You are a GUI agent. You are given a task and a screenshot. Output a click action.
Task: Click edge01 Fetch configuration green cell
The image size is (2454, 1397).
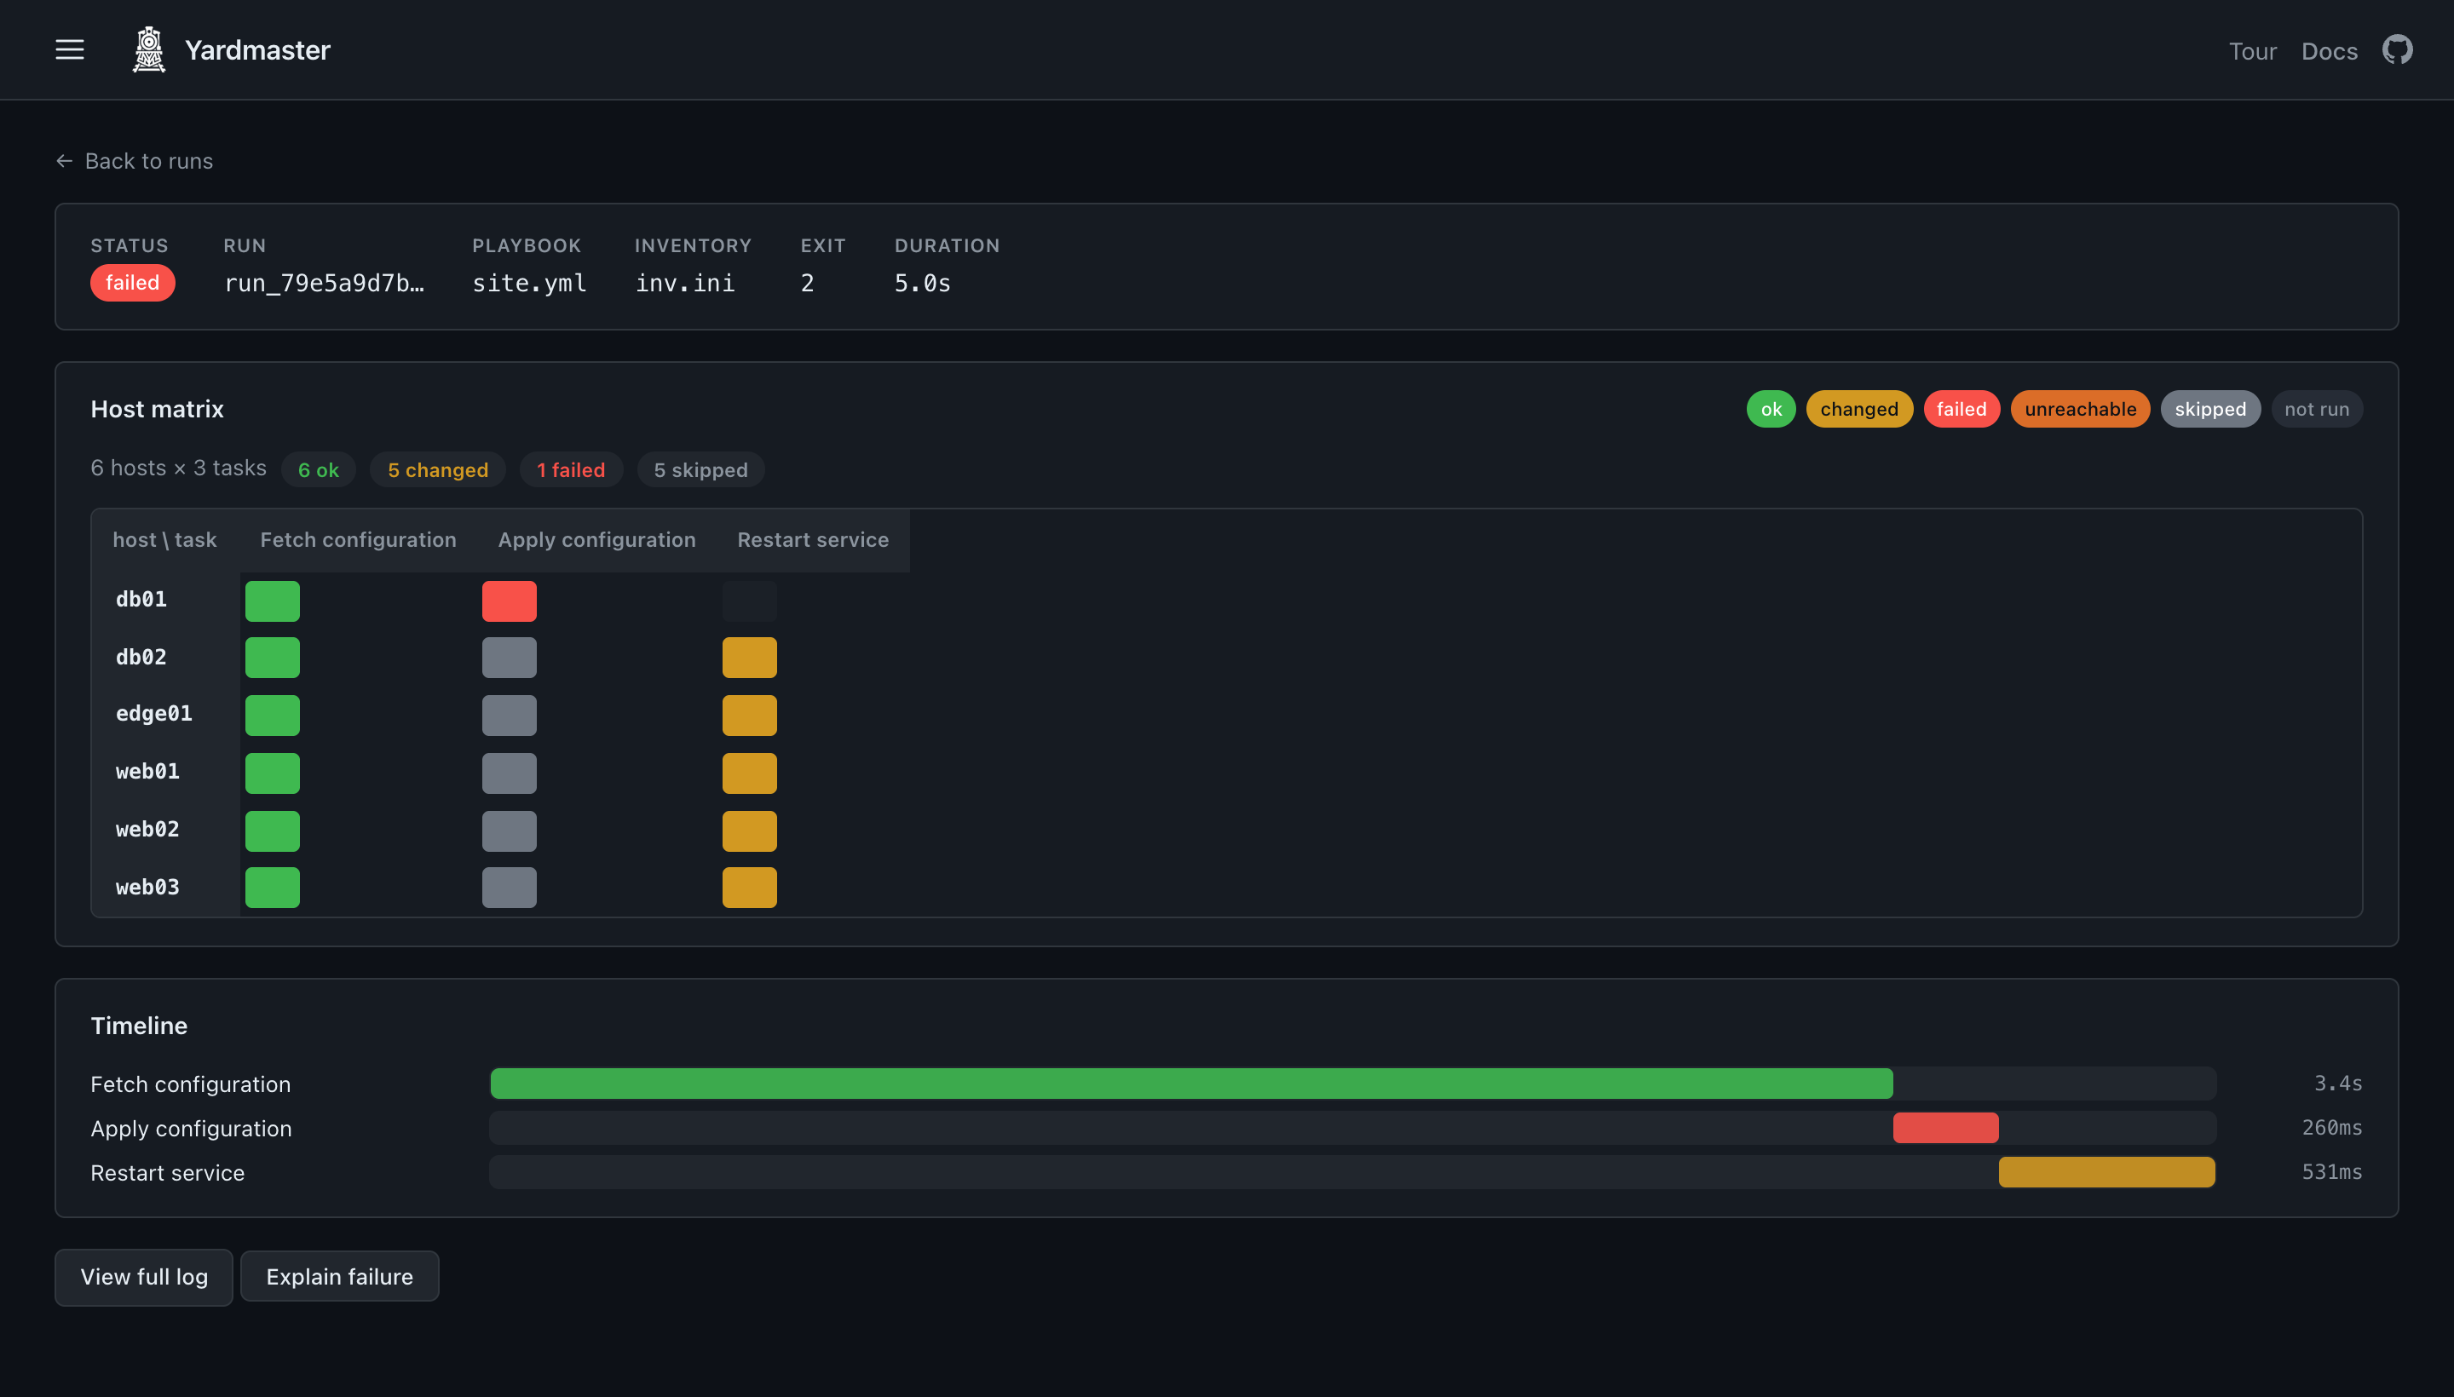click(273, 716)
